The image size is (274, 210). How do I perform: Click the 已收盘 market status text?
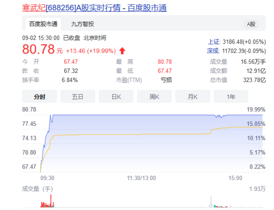pyautogui.click(x=72, y=38)
